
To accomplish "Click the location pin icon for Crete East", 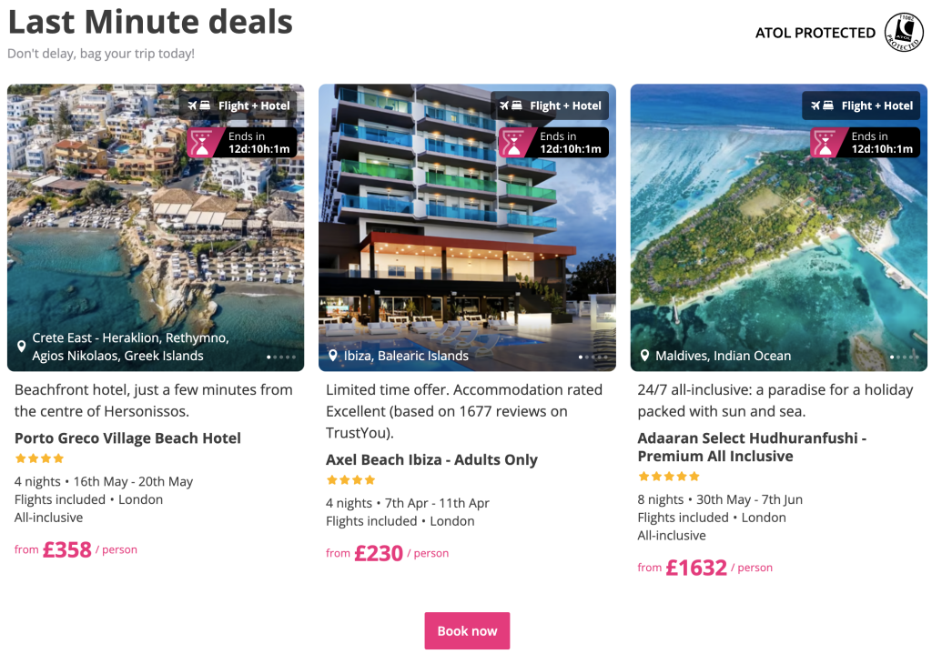I will 22,347.
